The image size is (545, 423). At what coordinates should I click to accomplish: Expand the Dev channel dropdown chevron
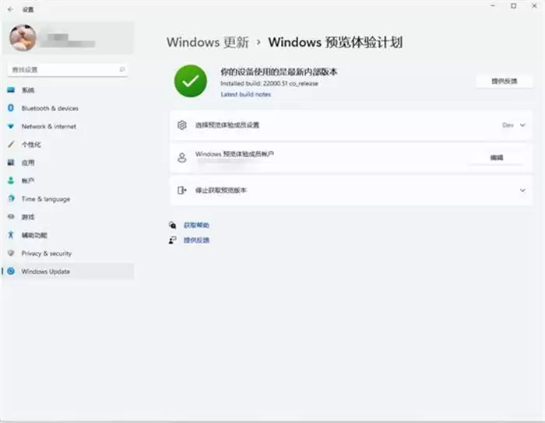tap(522, 125)
